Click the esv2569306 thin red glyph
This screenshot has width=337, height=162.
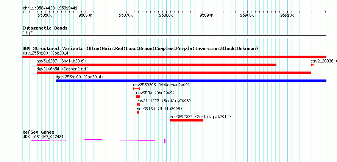click(137, 89)
